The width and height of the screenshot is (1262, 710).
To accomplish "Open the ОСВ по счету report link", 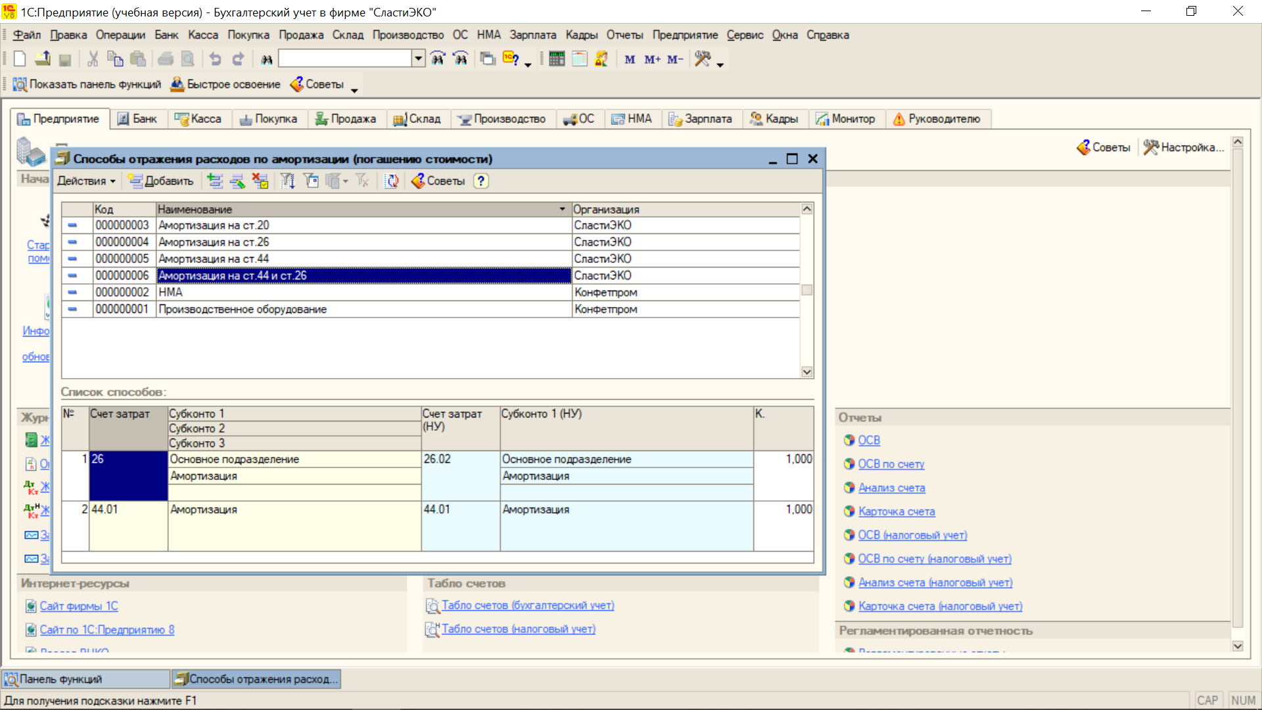I will [891, 464].
